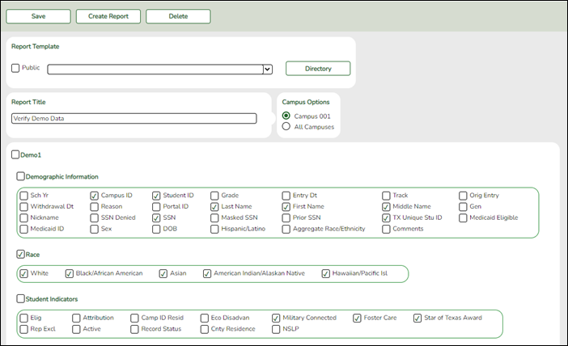Check the Student Indicators group checkbox

[21, 298]
